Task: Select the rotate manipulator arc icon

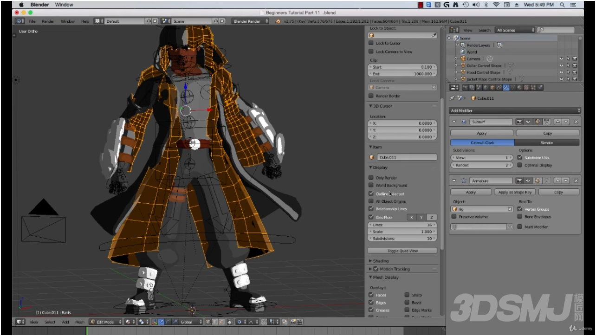Action: coord(168,322)
